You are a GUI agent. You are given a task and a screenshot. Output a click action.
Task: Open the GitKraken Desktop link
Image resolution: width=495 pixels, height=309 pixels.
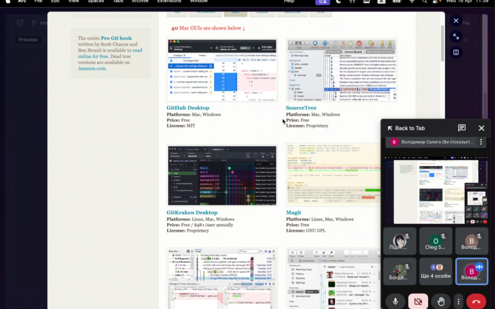(192, 213)
